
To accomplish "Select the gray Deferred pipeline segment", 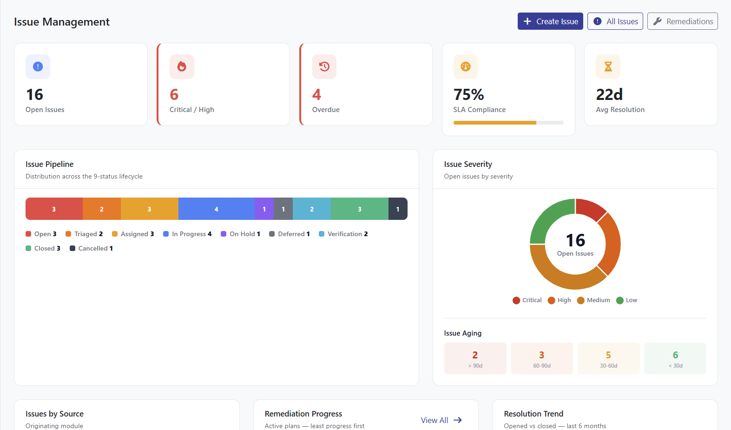I will coord(283,209).
